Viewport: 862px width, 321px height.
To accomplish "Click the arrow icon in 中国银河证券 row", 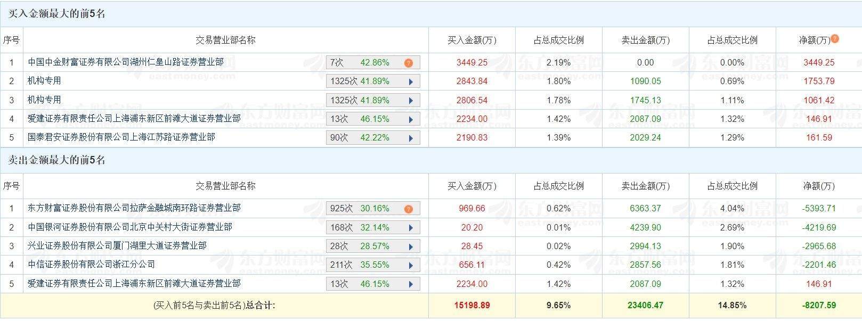I will pos(411,228).
